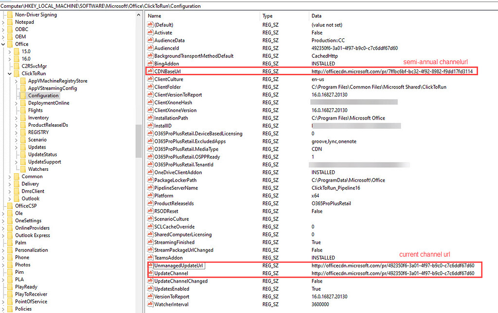This screenshot has width=498, height=313.
Task: Click the Type column header
Action: point(267,16)
